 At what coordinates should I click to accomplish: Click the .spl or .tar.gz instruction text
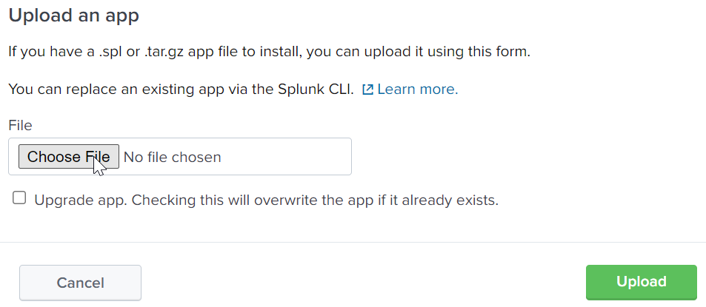tap(269, 53)
